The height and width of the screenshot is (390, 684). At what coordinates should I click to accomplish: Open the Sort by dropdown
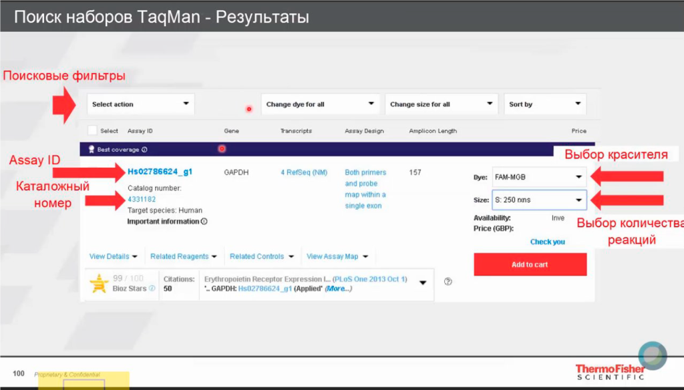tap(545, 104)
